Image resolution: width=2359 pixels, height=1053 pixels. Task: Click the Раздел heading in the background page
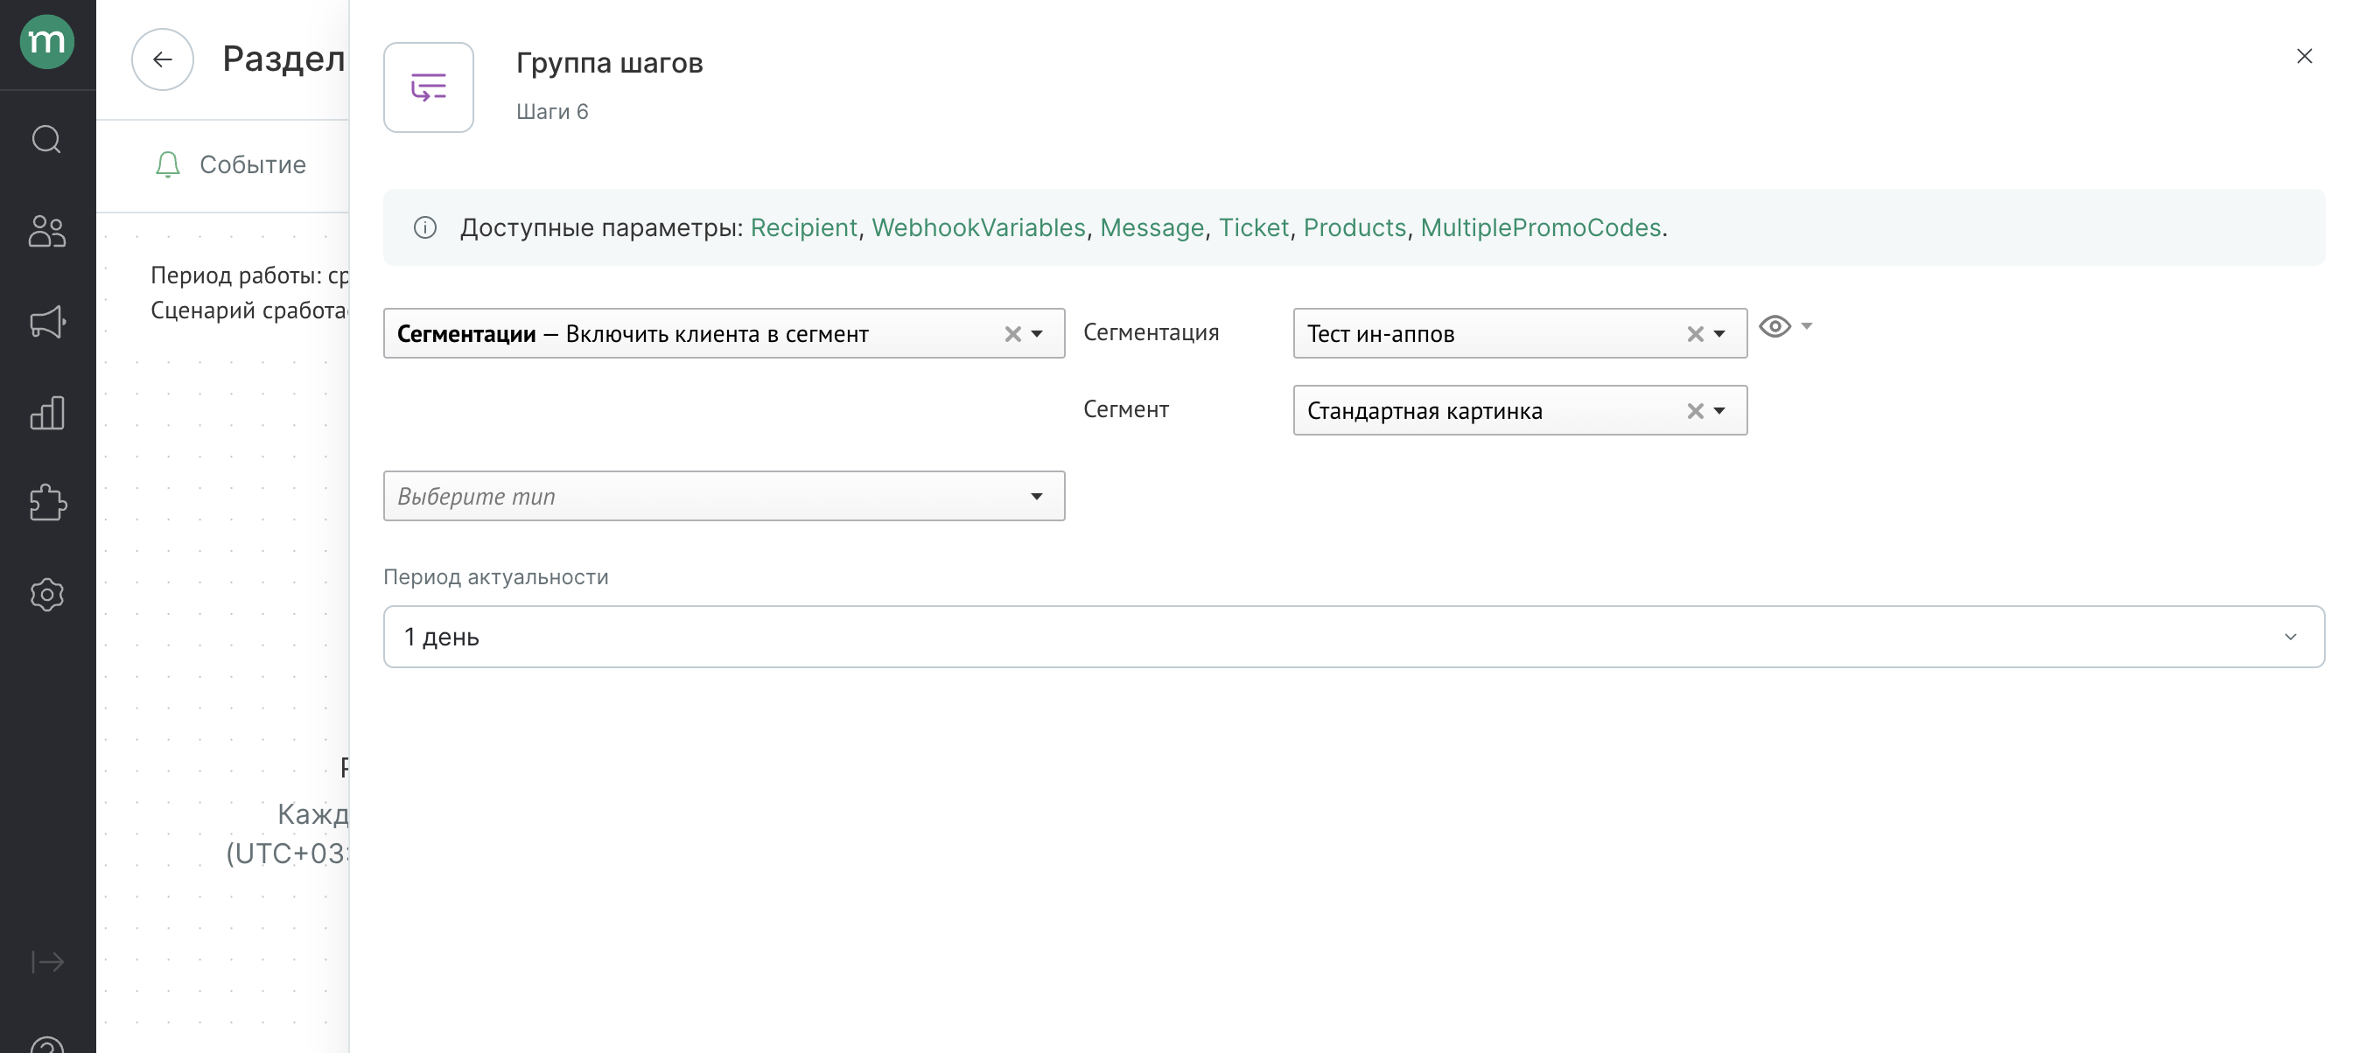point(283,59)
